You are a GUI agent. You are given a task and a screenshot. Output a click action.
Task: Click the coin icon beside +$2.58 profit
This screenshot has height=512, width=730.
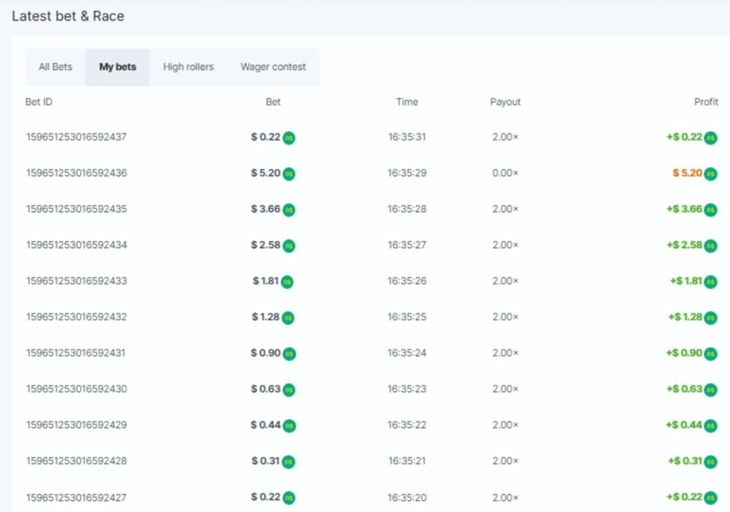coord(710,246)
